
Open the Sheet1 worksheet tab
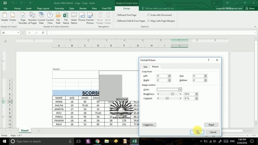point(25,130)
